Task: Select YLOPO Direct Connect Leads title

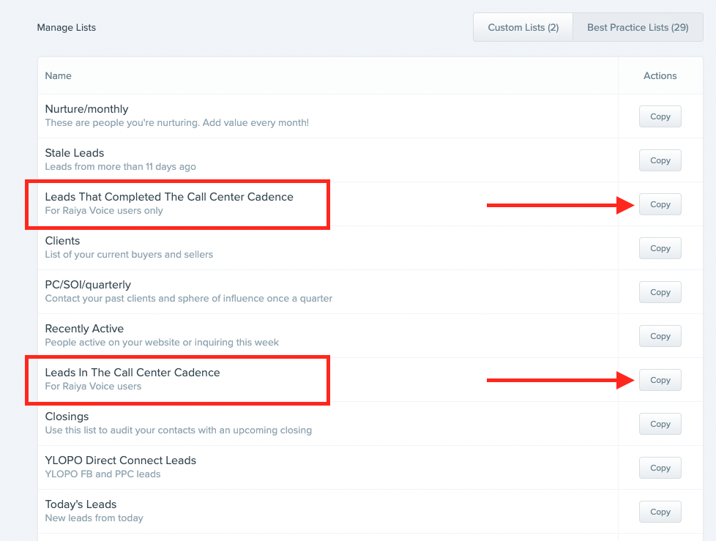Action: 121,460
